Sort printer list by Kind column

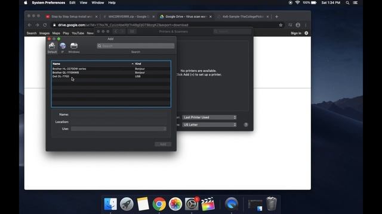(138, 64)
